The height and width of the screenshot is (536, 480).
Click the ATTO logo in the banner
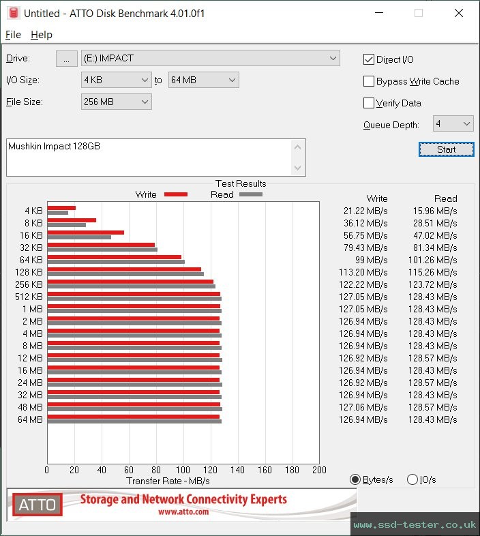(x=37, y=505)
